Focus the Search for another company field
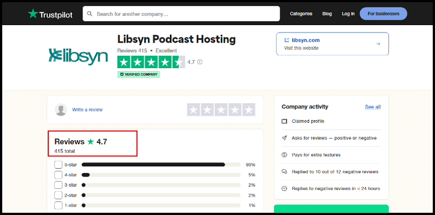 point(181,13)
